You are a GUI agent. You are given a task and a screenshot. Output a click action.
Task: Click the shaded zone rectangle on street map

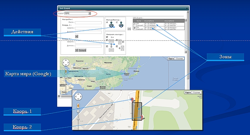pos(137,111)
